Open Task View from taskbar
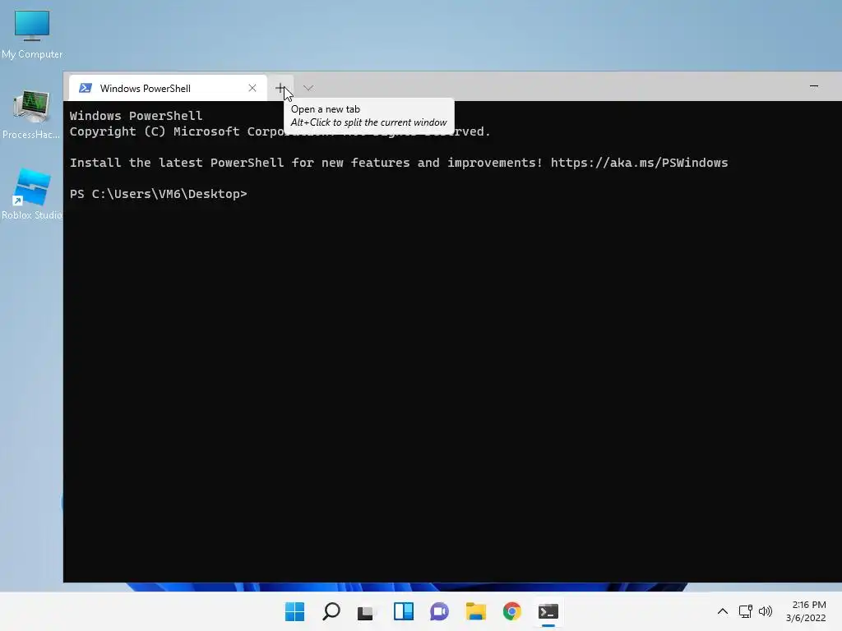 pos(366,611)
